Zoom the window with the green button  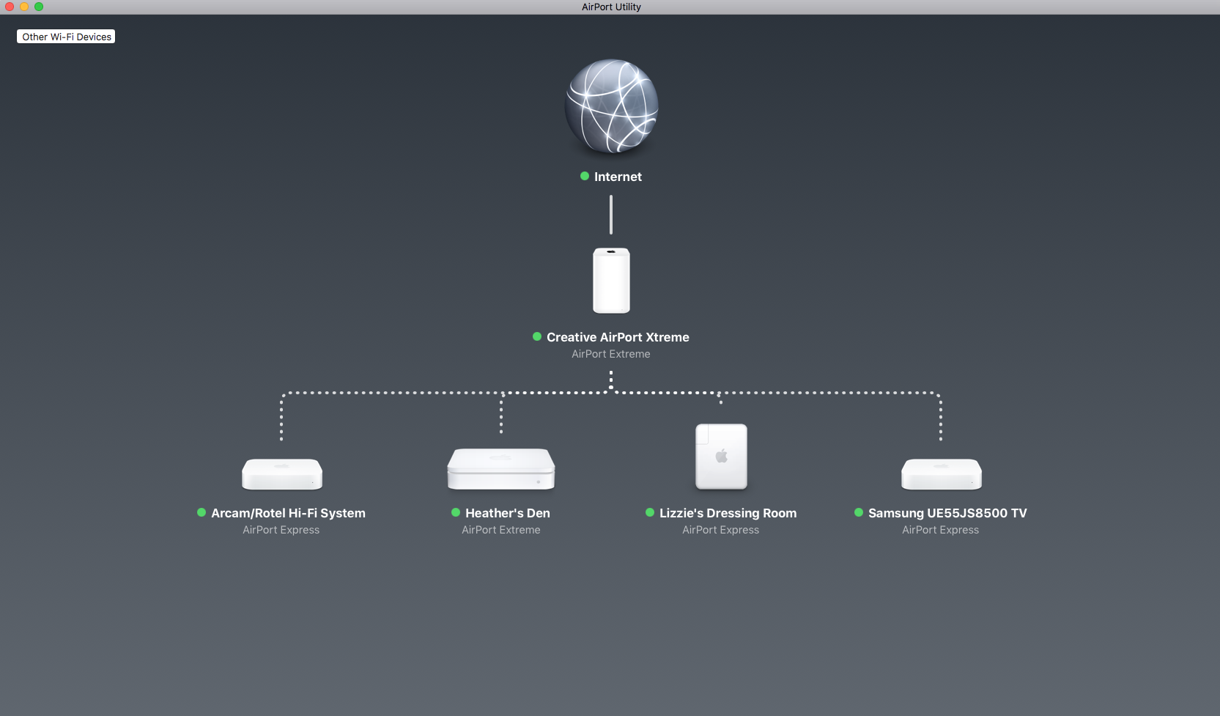39,7
